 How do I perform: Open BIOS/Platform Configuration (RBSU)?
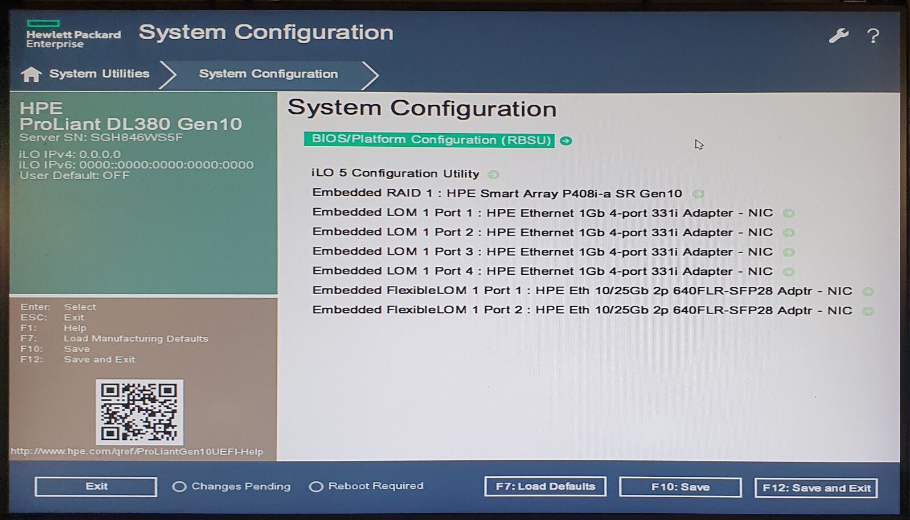point(431,140)
